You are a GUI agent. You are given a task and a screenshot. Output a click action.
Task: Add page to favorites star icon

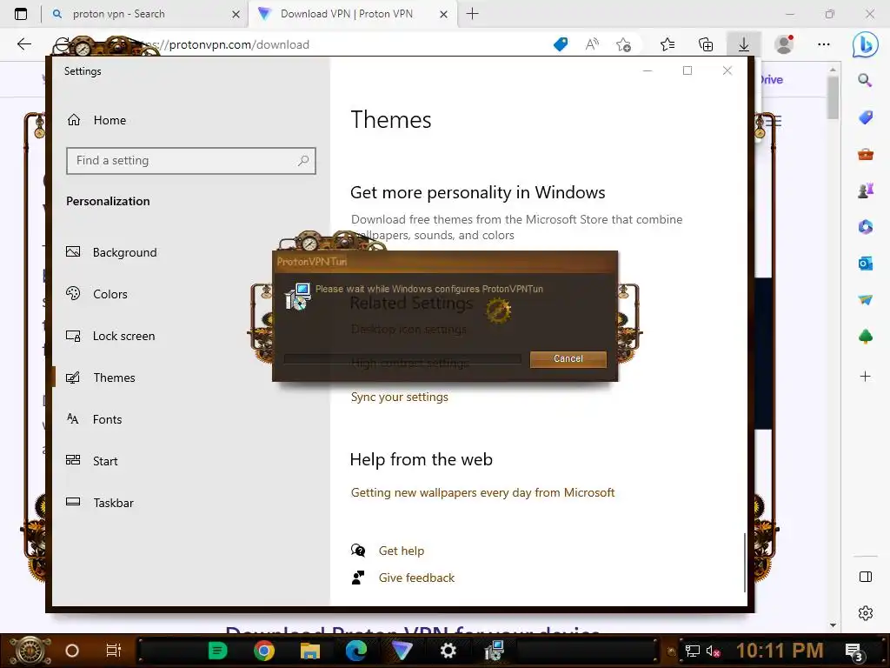[x=624, y=44]
